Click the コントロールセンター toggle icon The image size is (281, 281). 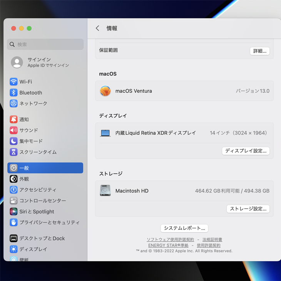(x=13, y=201)
